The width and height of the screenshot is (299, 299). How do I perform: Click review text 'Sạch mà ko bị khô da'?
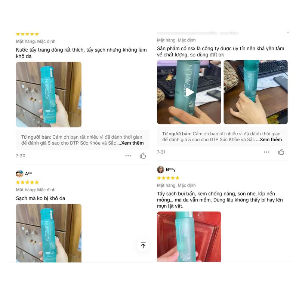pyautogui.click(x=41, y=198)
